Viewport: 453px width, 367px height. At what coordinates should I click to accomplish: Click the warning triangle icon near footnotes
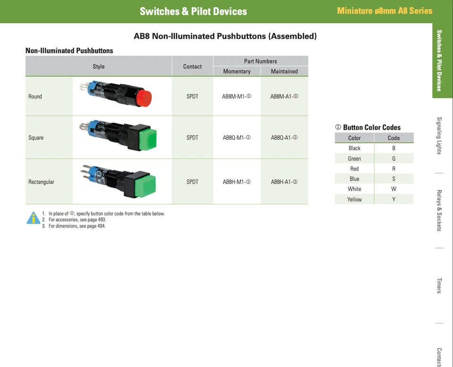(33, 218)
